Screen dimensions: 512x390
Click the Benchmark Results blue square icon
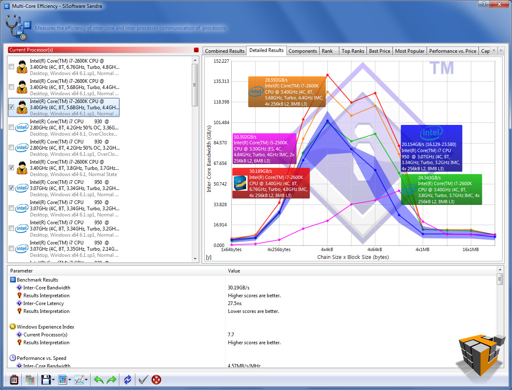[12, 280]
